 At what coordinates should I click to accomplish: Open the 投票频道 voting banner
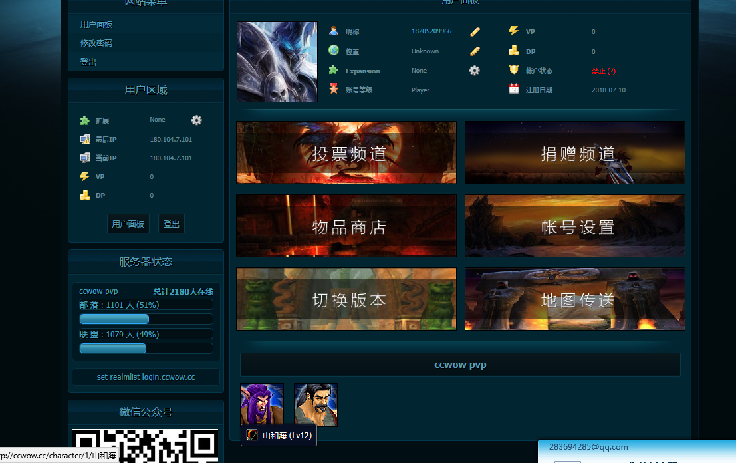click(346, 152)
